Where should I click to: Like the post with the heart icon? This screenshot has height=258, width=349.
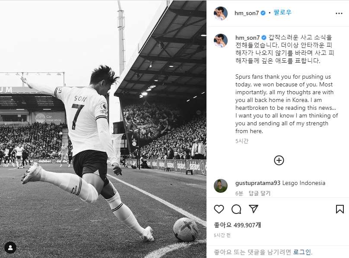219,209
